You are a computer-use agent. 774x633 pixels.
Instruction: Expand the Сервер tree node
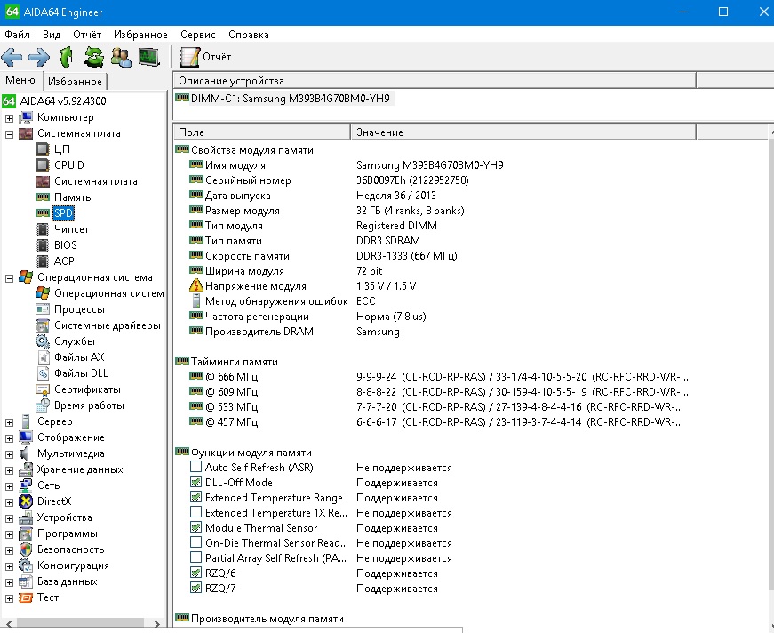click(x=9, y=422)
